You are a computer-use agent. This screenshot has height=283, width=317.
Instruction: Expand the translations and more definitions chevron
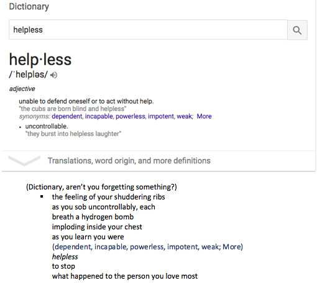point(24,161)
